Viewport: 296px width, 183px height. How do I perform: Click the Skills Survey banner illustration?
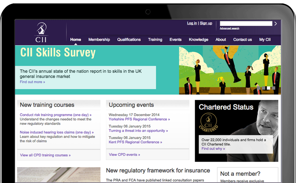coord(229,70)
